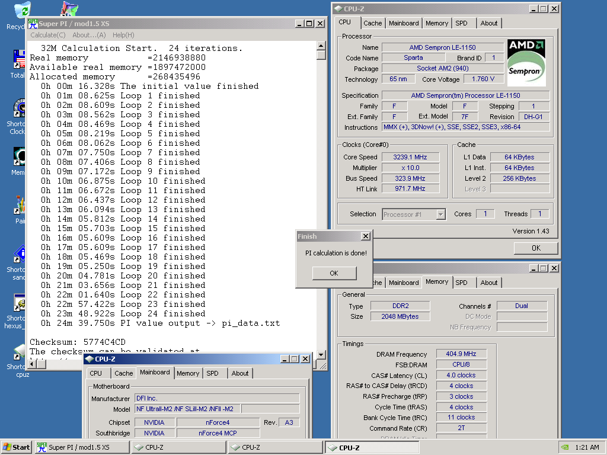607x455 pixels.
Task: Click the Loop 24 finished line
Action: (123, 314)
